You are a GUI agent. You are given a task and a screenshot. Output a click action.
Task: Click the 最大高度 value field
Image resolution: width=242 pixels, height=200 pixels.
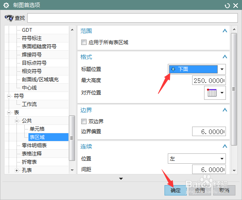click(209, 80)
